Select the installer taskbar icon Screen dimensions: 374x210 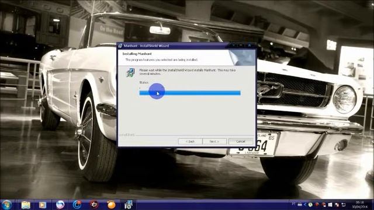pos(128,205)
